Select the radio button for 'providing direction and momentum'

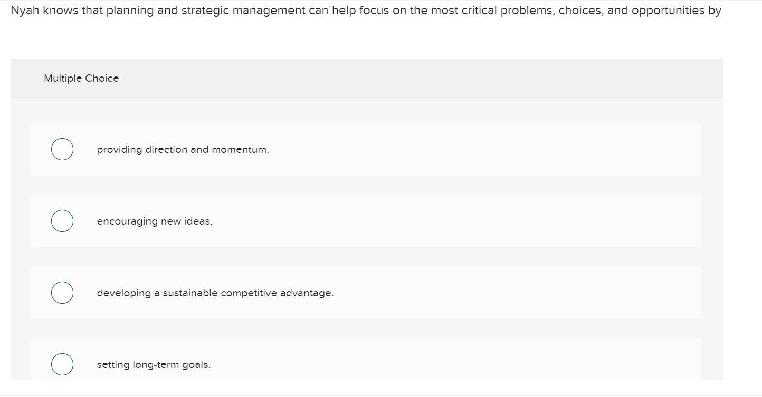click(x=62, y=149)
